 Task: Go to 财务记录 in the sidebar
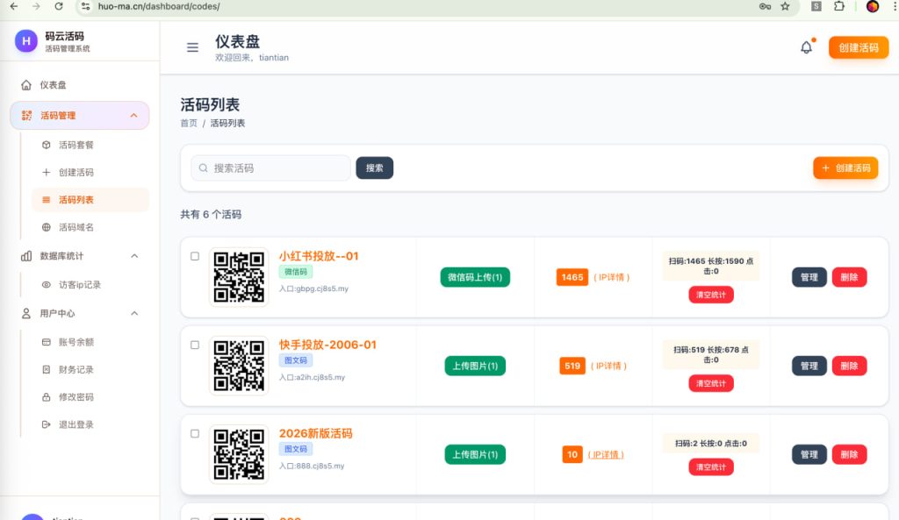point(76,370)
